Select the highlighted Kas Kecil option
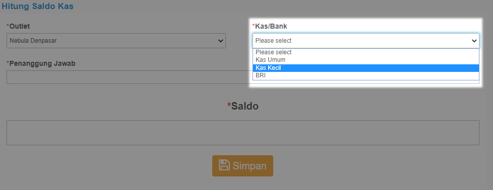This screenshot has height=190, width=493. [x=366, y=68]
